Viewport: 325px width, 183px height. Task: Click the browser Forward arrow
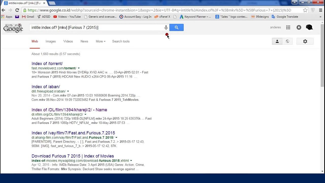(10, 10)
